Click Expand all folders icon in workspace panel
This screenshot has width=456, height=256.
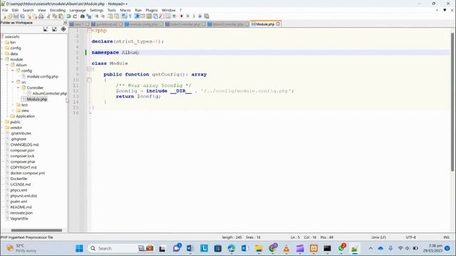(x=46, y=29)
